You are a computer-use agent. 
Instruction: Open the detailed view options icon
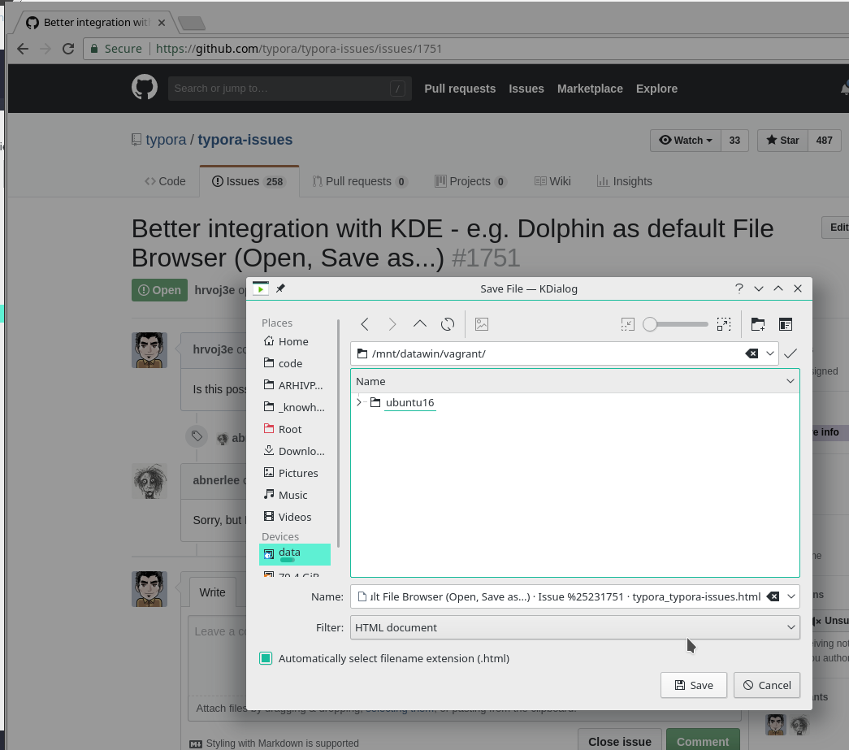click(x=785, y=323)
